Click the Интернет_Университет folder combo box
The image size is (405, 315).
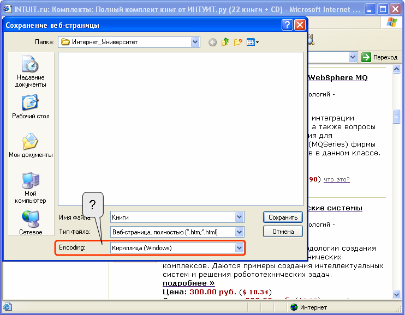pos(129,42)
